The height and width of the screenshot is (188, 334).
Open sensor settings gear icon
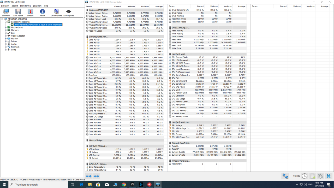coord(320,176)
